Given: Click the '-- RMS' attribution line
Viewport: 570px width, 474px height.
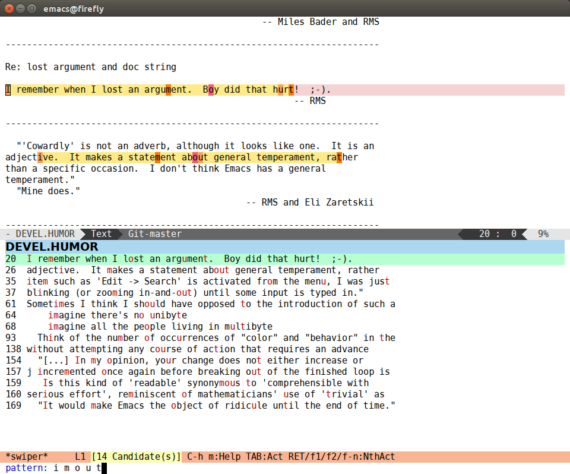Looking at the screenshot, I should point(310,101).
